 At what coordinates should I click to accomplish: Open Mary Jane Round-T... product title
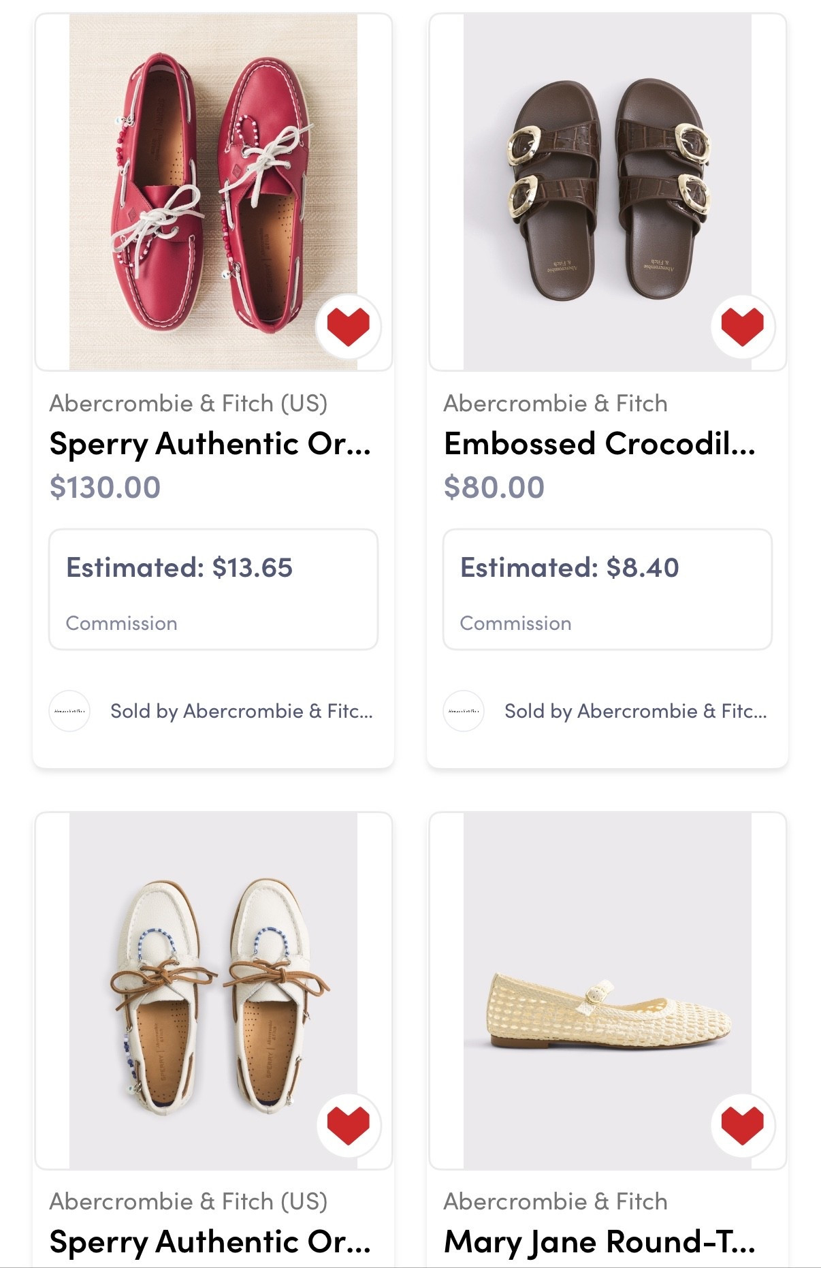point(599,1242)
